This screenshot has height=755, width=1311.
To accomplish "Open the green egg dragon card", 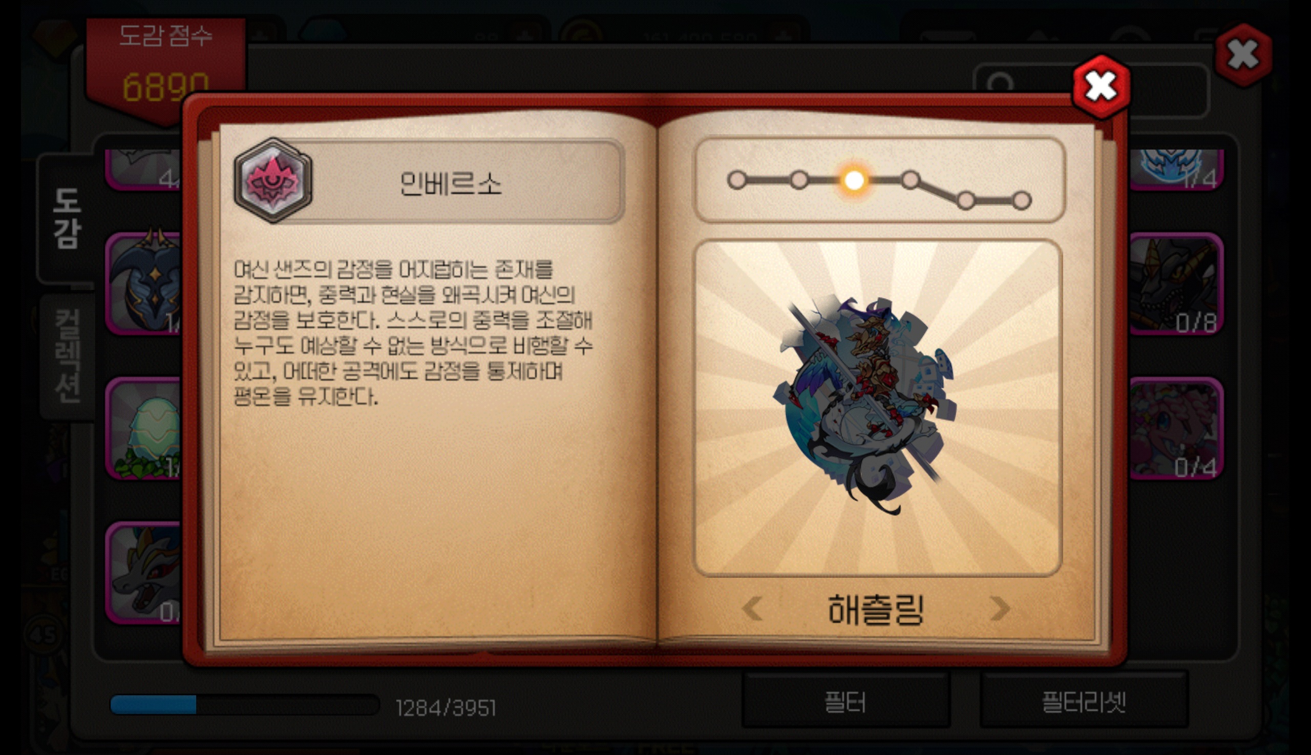I will tap(143, 429).
